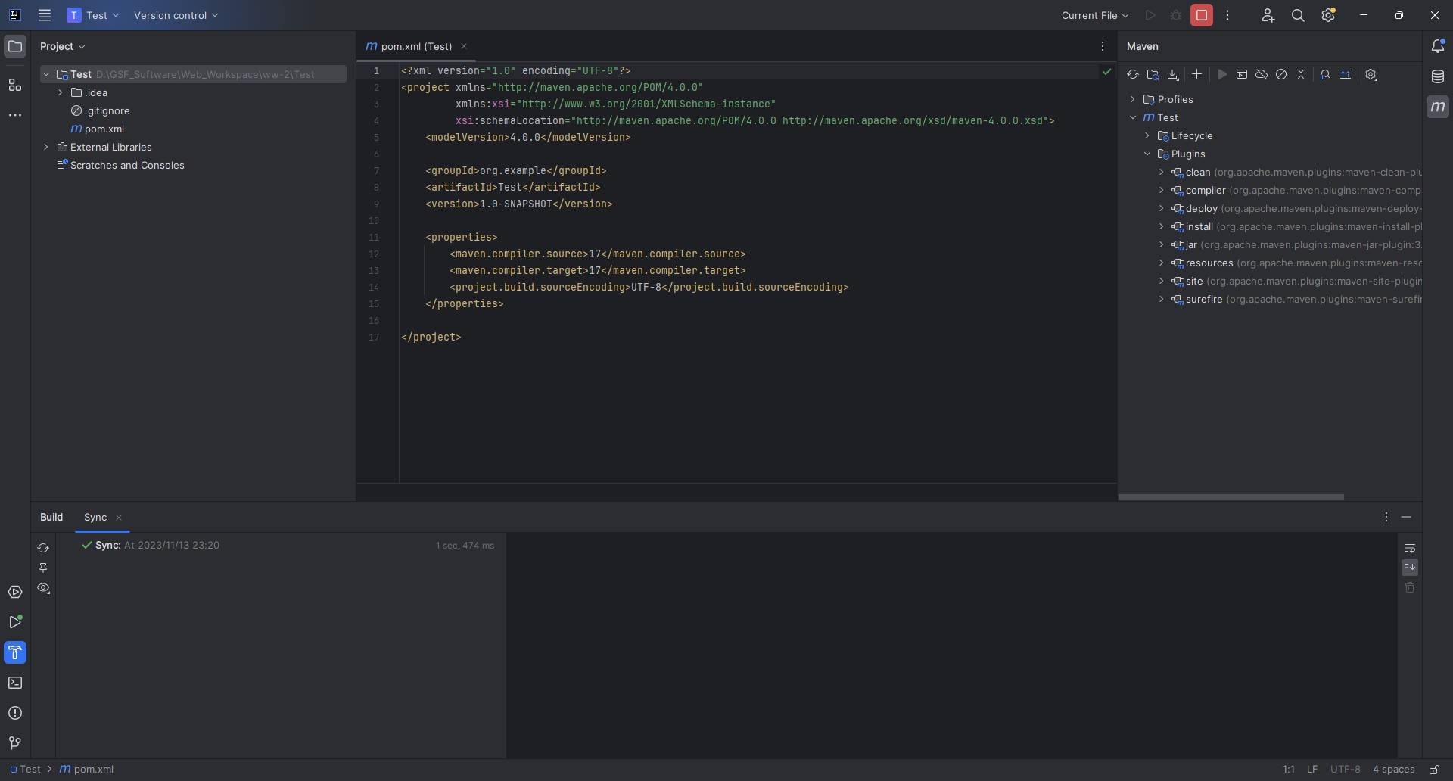Open Notifications bell icon

click(1438, 46)
